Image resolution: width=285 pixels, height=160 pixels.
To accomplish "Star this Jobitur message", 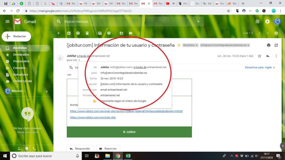I will [x=260, y=56].
